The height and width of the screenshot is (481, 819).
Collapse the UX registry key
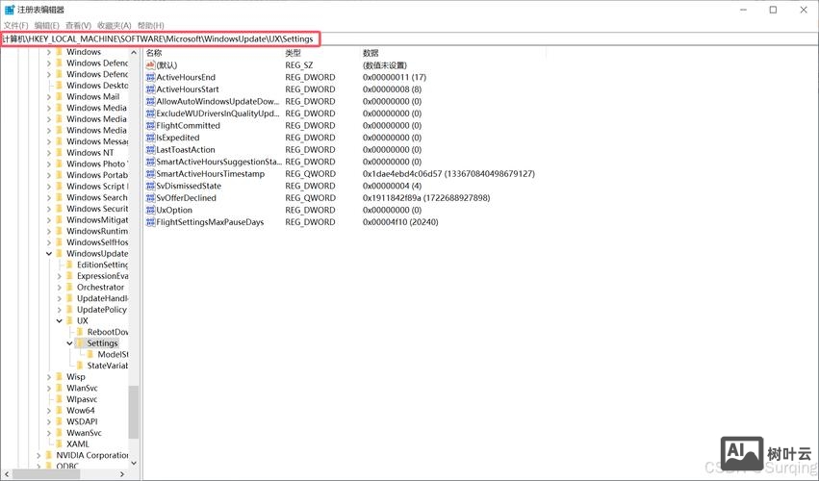coord(59,321)
